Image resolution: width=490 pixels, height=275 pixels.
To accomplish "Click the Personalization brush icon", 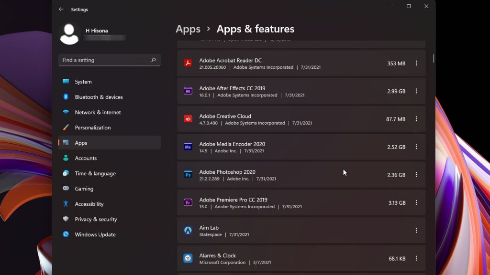I will [x=66, y=127].
